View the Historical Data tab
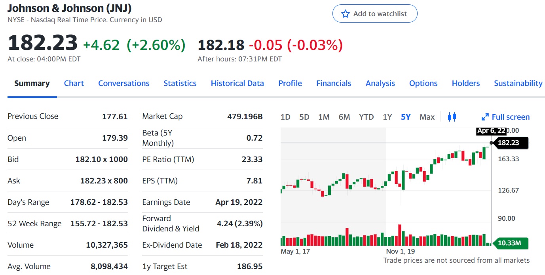 pos(237,83)
